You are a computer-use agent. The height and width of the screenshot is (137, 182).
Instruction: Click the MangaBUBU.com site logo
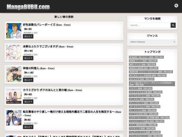click(x=28, y=7)
